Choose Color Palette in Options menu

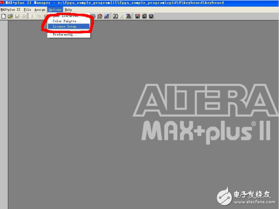tap(67, 21)
